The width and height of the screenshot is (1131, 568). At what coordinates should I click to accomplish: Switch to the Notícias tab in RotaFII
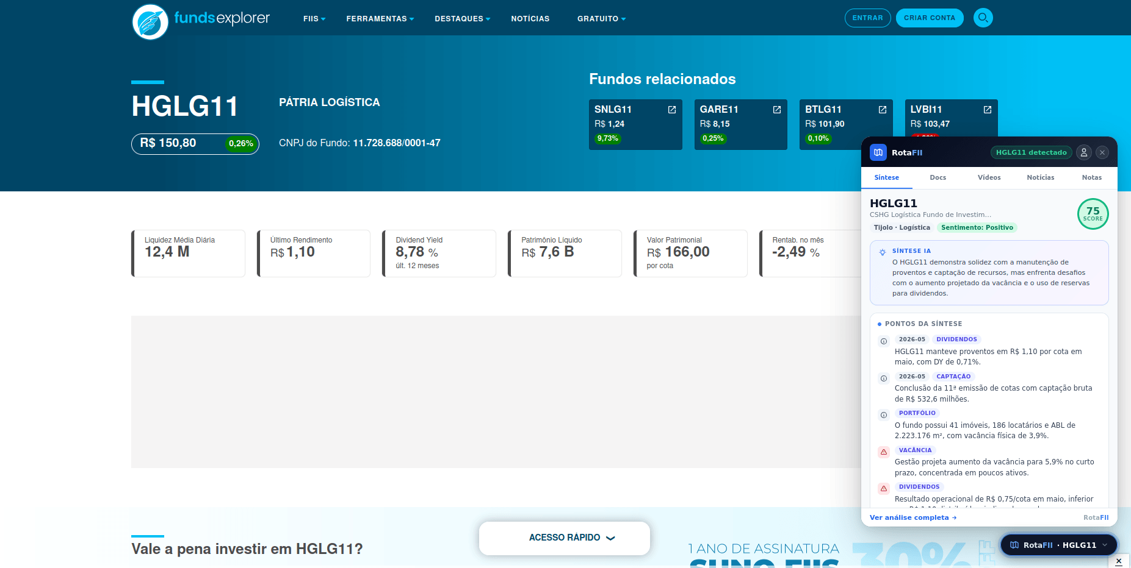pos(1040,177)
